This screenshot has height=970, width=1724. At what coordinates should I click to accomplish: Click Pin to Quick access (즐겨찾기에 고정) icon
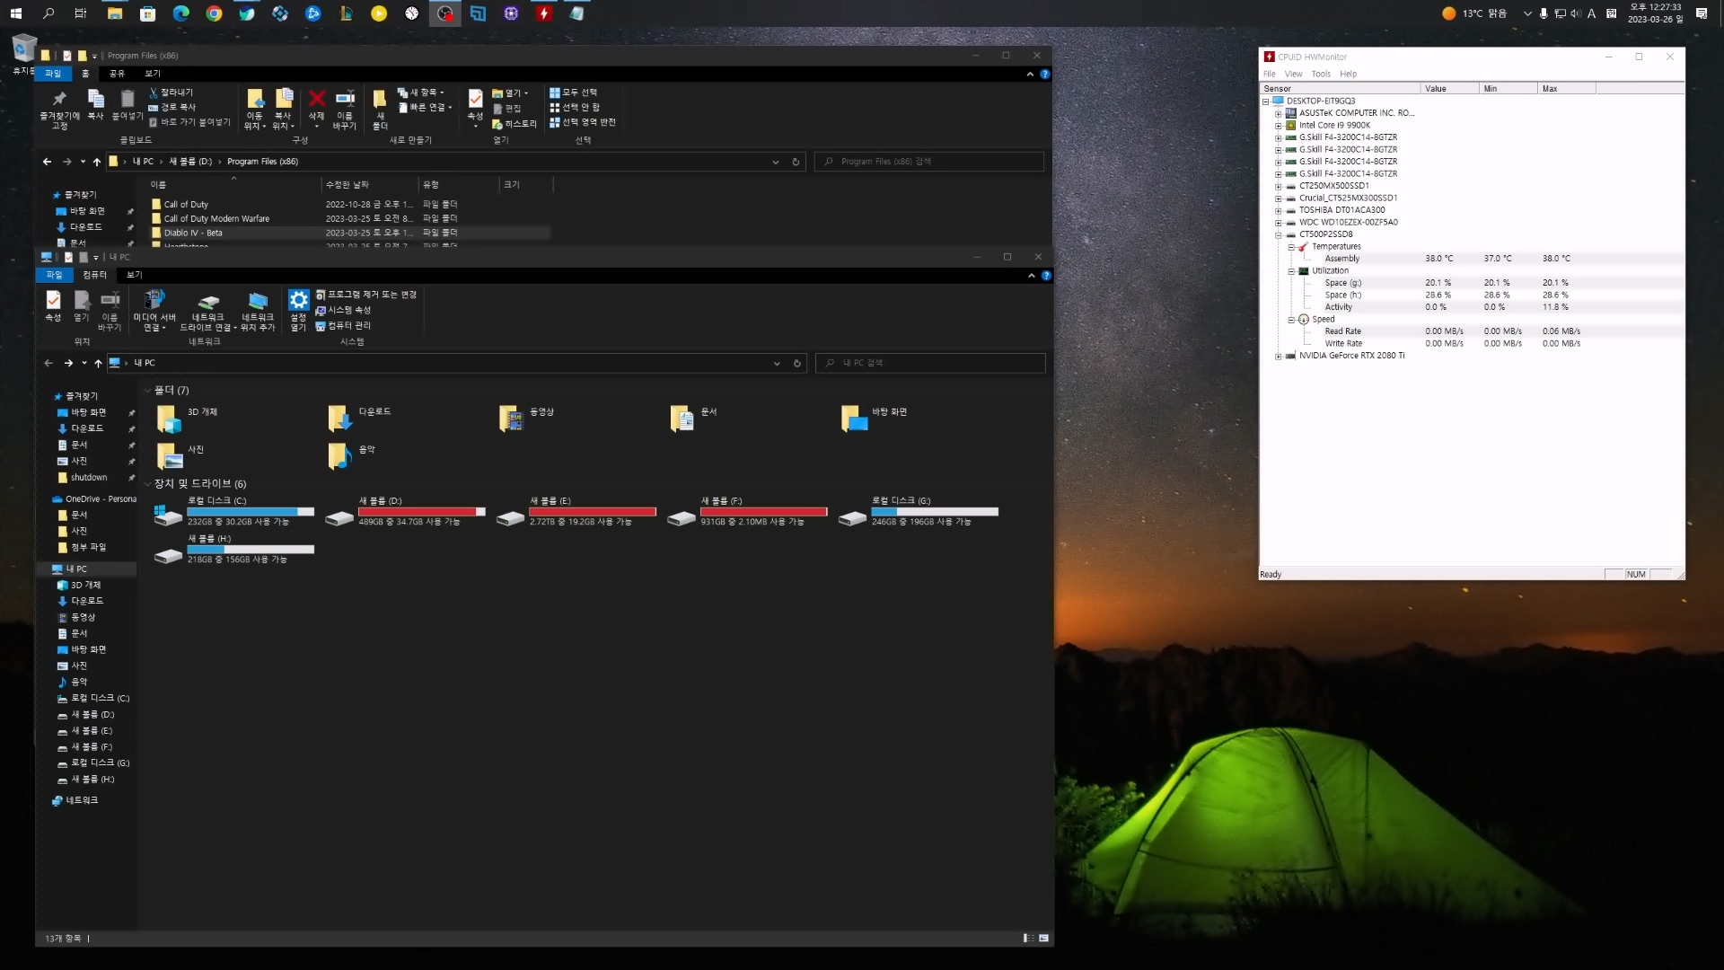(59, 99)
